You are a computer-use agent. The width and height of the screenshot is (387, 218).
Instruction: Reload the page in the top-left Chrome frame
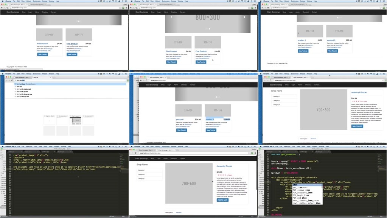[x=8, y=8]
